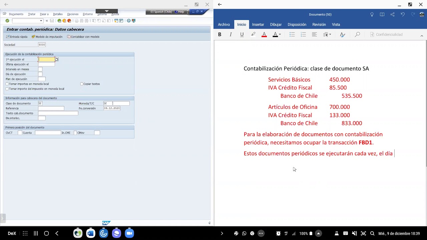Image resolution: width=427 pixels, height=240 pixels.
Task: Click the Find magnifier icon in Word ribbon
Action: (357, 34)
